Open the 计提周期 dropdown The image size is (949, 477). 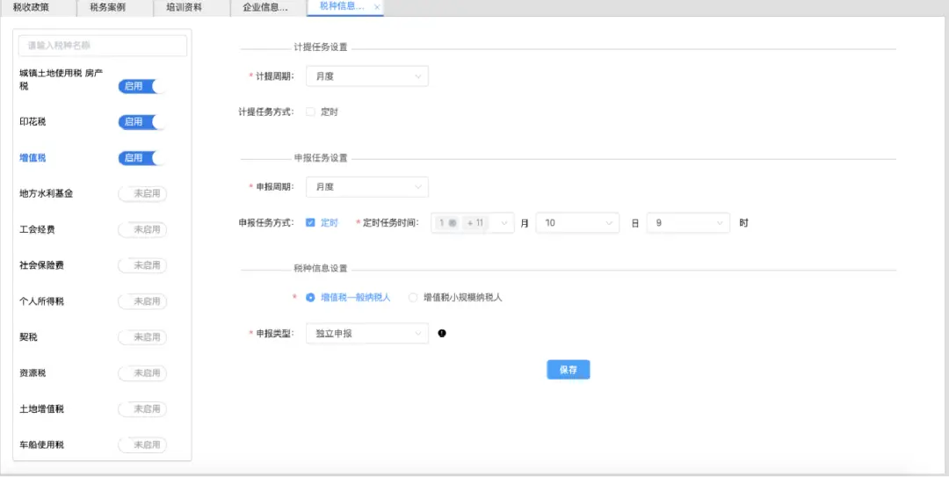[x=366, y=76]
